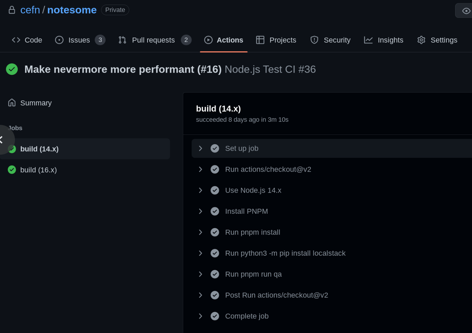
Task: Click the Issues count badge 3
Action: point(100,40)
